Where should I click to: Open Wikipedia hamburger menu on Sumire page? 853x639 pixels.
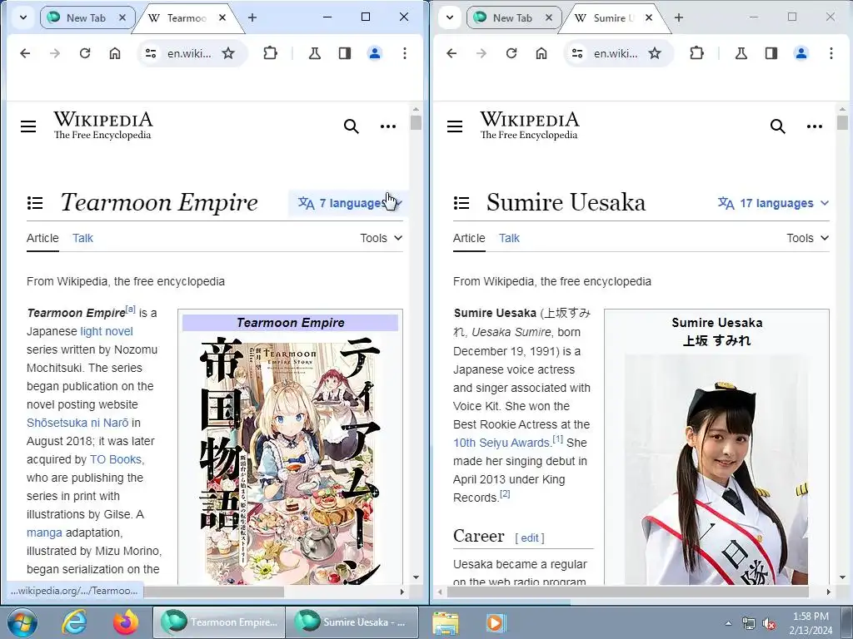[455, 126]
